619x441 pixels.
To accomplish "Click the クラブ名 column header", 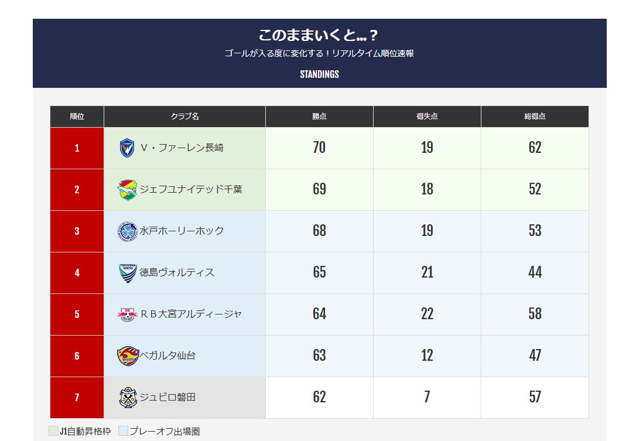I will tap(184, 117).
